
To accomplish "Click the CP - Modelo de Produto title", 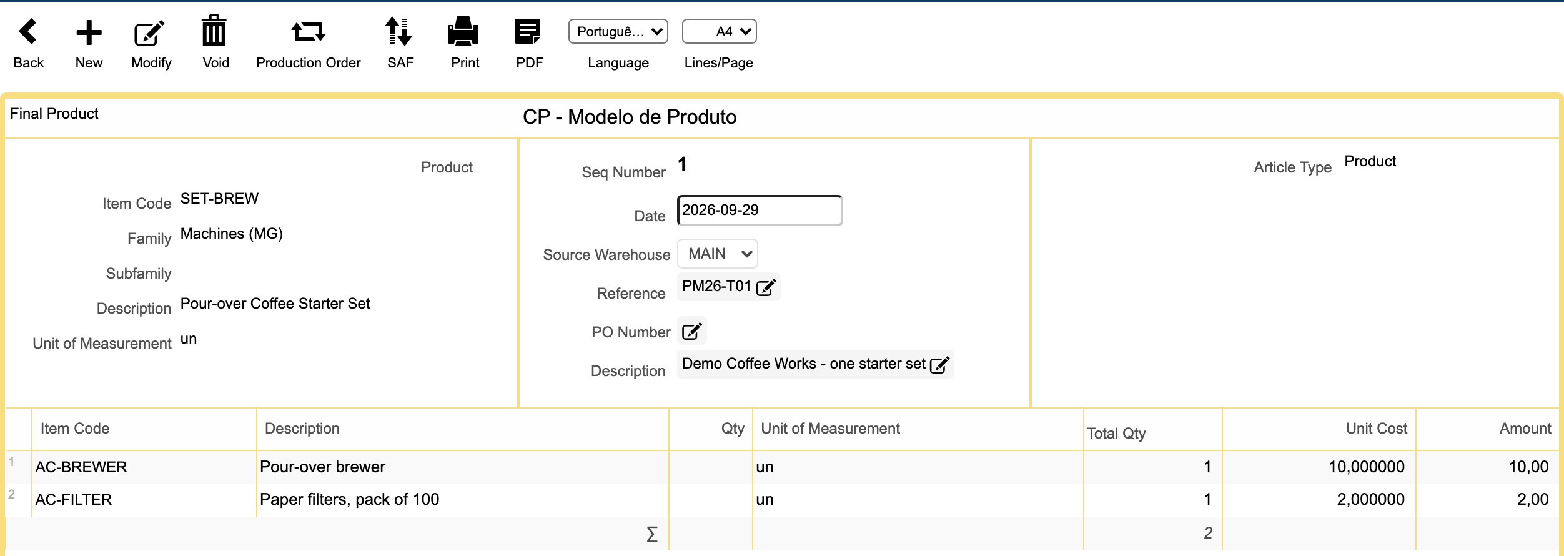I will [x=630, y=117].
